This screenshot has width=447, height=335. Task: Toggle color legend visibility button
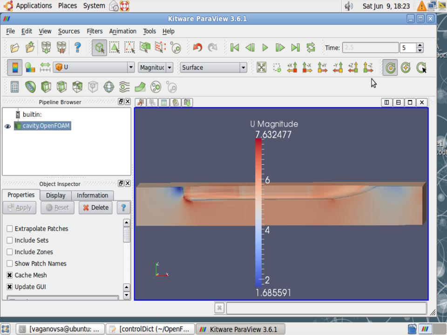(14, 67)
